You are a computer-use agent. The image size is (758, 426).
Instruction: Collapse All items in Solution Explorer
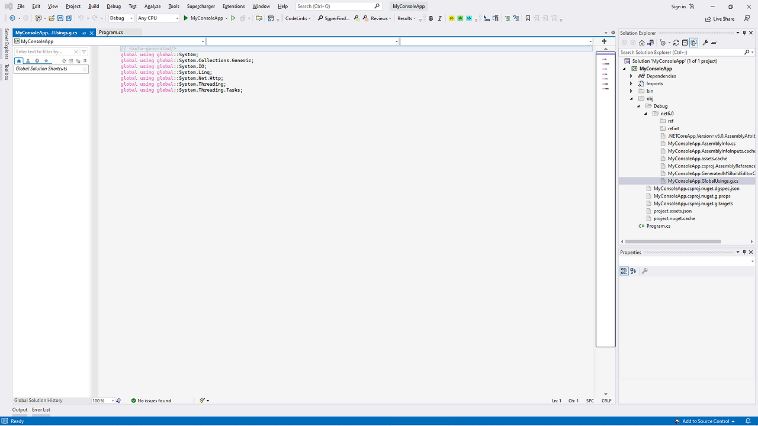click(x=686, y=42)
